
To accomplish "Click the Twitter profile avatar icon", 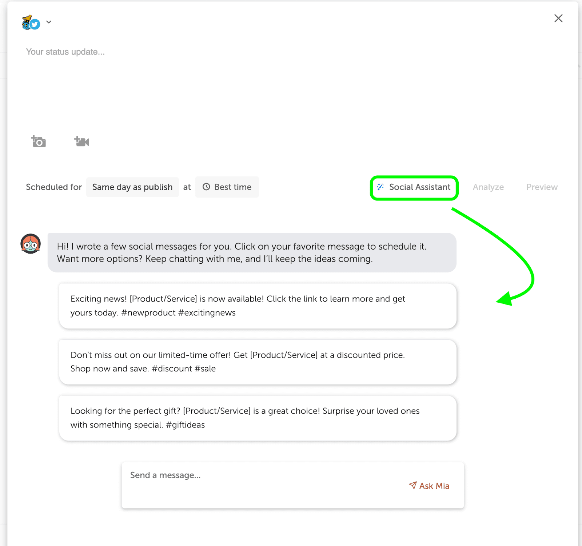I will pyautogui.click(x=31, y=23).
